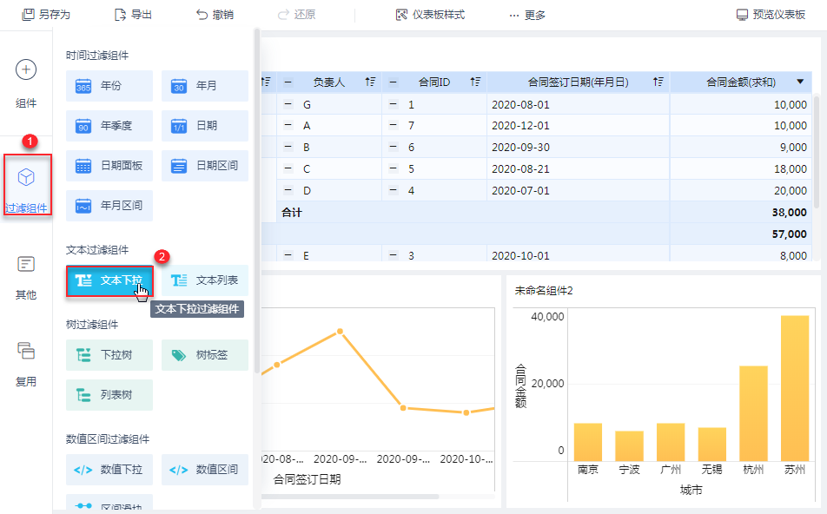Select the 文本下拉 text dropdown filter
The width and height of the screenshot is (827, 514).
109,280
